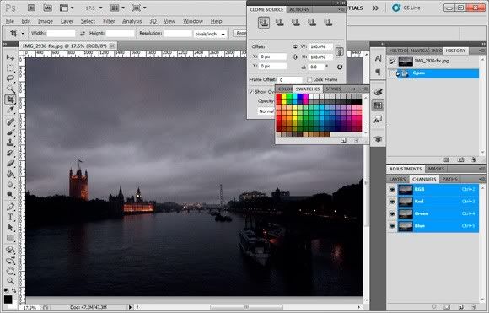Select the Rectangular Marquee tool
This screenshot has width=489, height=313.
[x=10, y=68]
